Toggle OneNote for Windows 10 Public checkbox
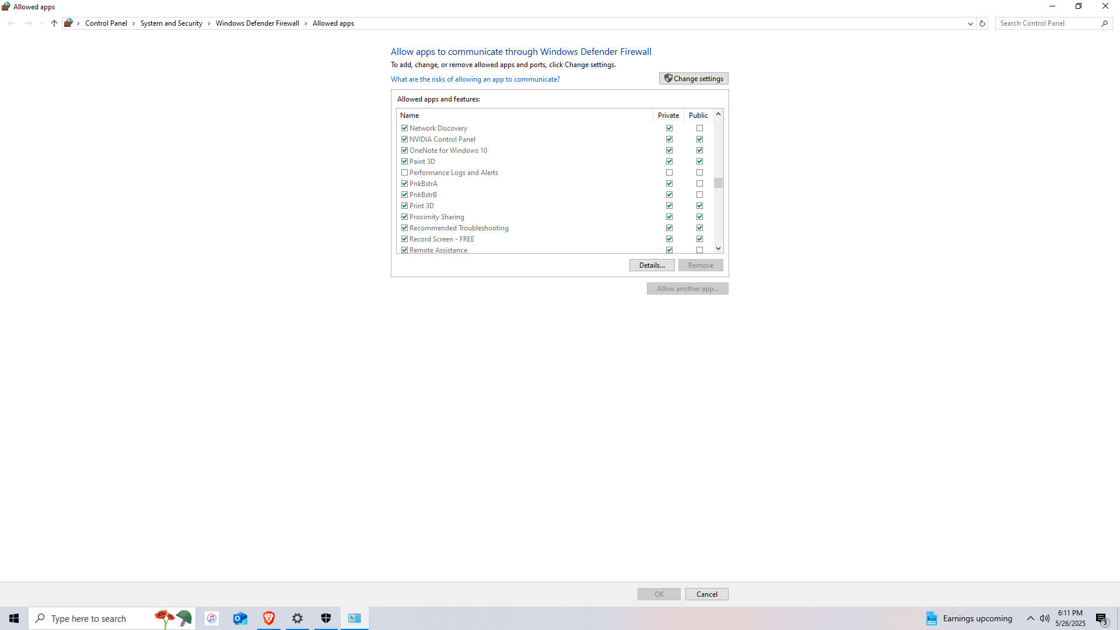Screen dimensions: 1120x630 699,150
